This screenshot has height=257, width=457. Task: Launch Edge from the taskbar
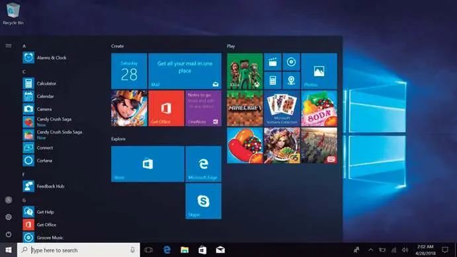(167, 250)
